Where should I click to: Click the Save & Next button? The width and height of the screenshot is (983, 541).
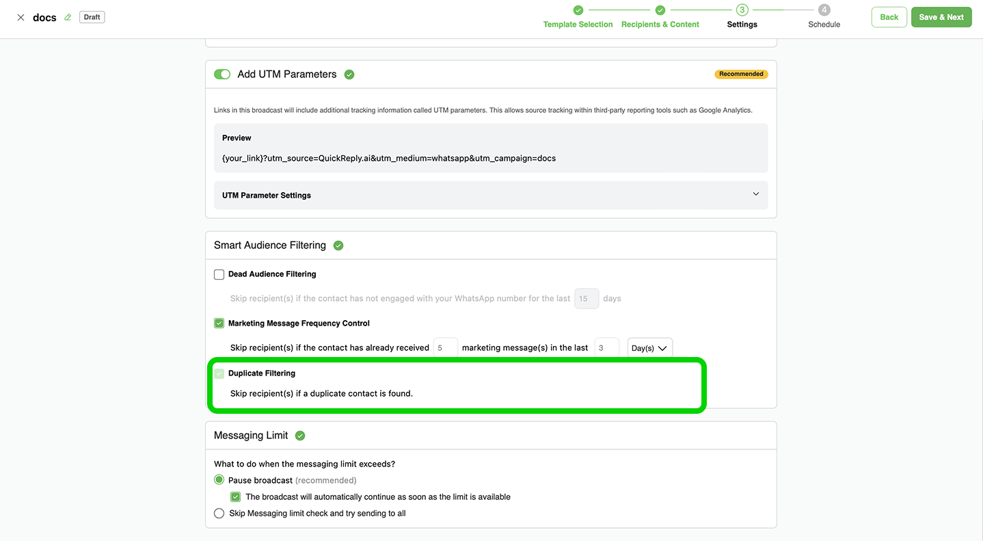[941, 17]
